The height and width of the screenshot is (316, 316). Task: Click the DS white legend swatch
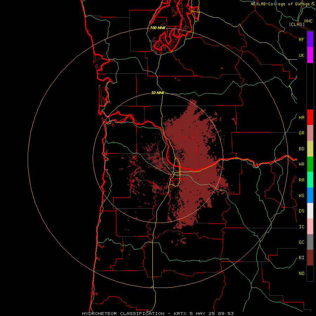(310, 211)
